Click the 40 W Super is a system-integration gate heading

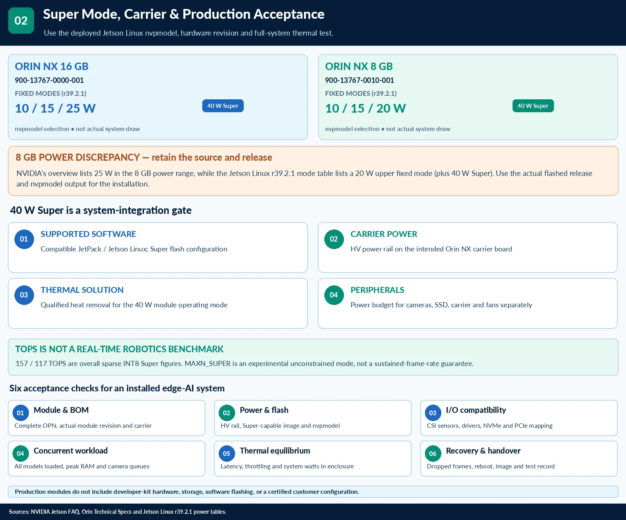101,210
